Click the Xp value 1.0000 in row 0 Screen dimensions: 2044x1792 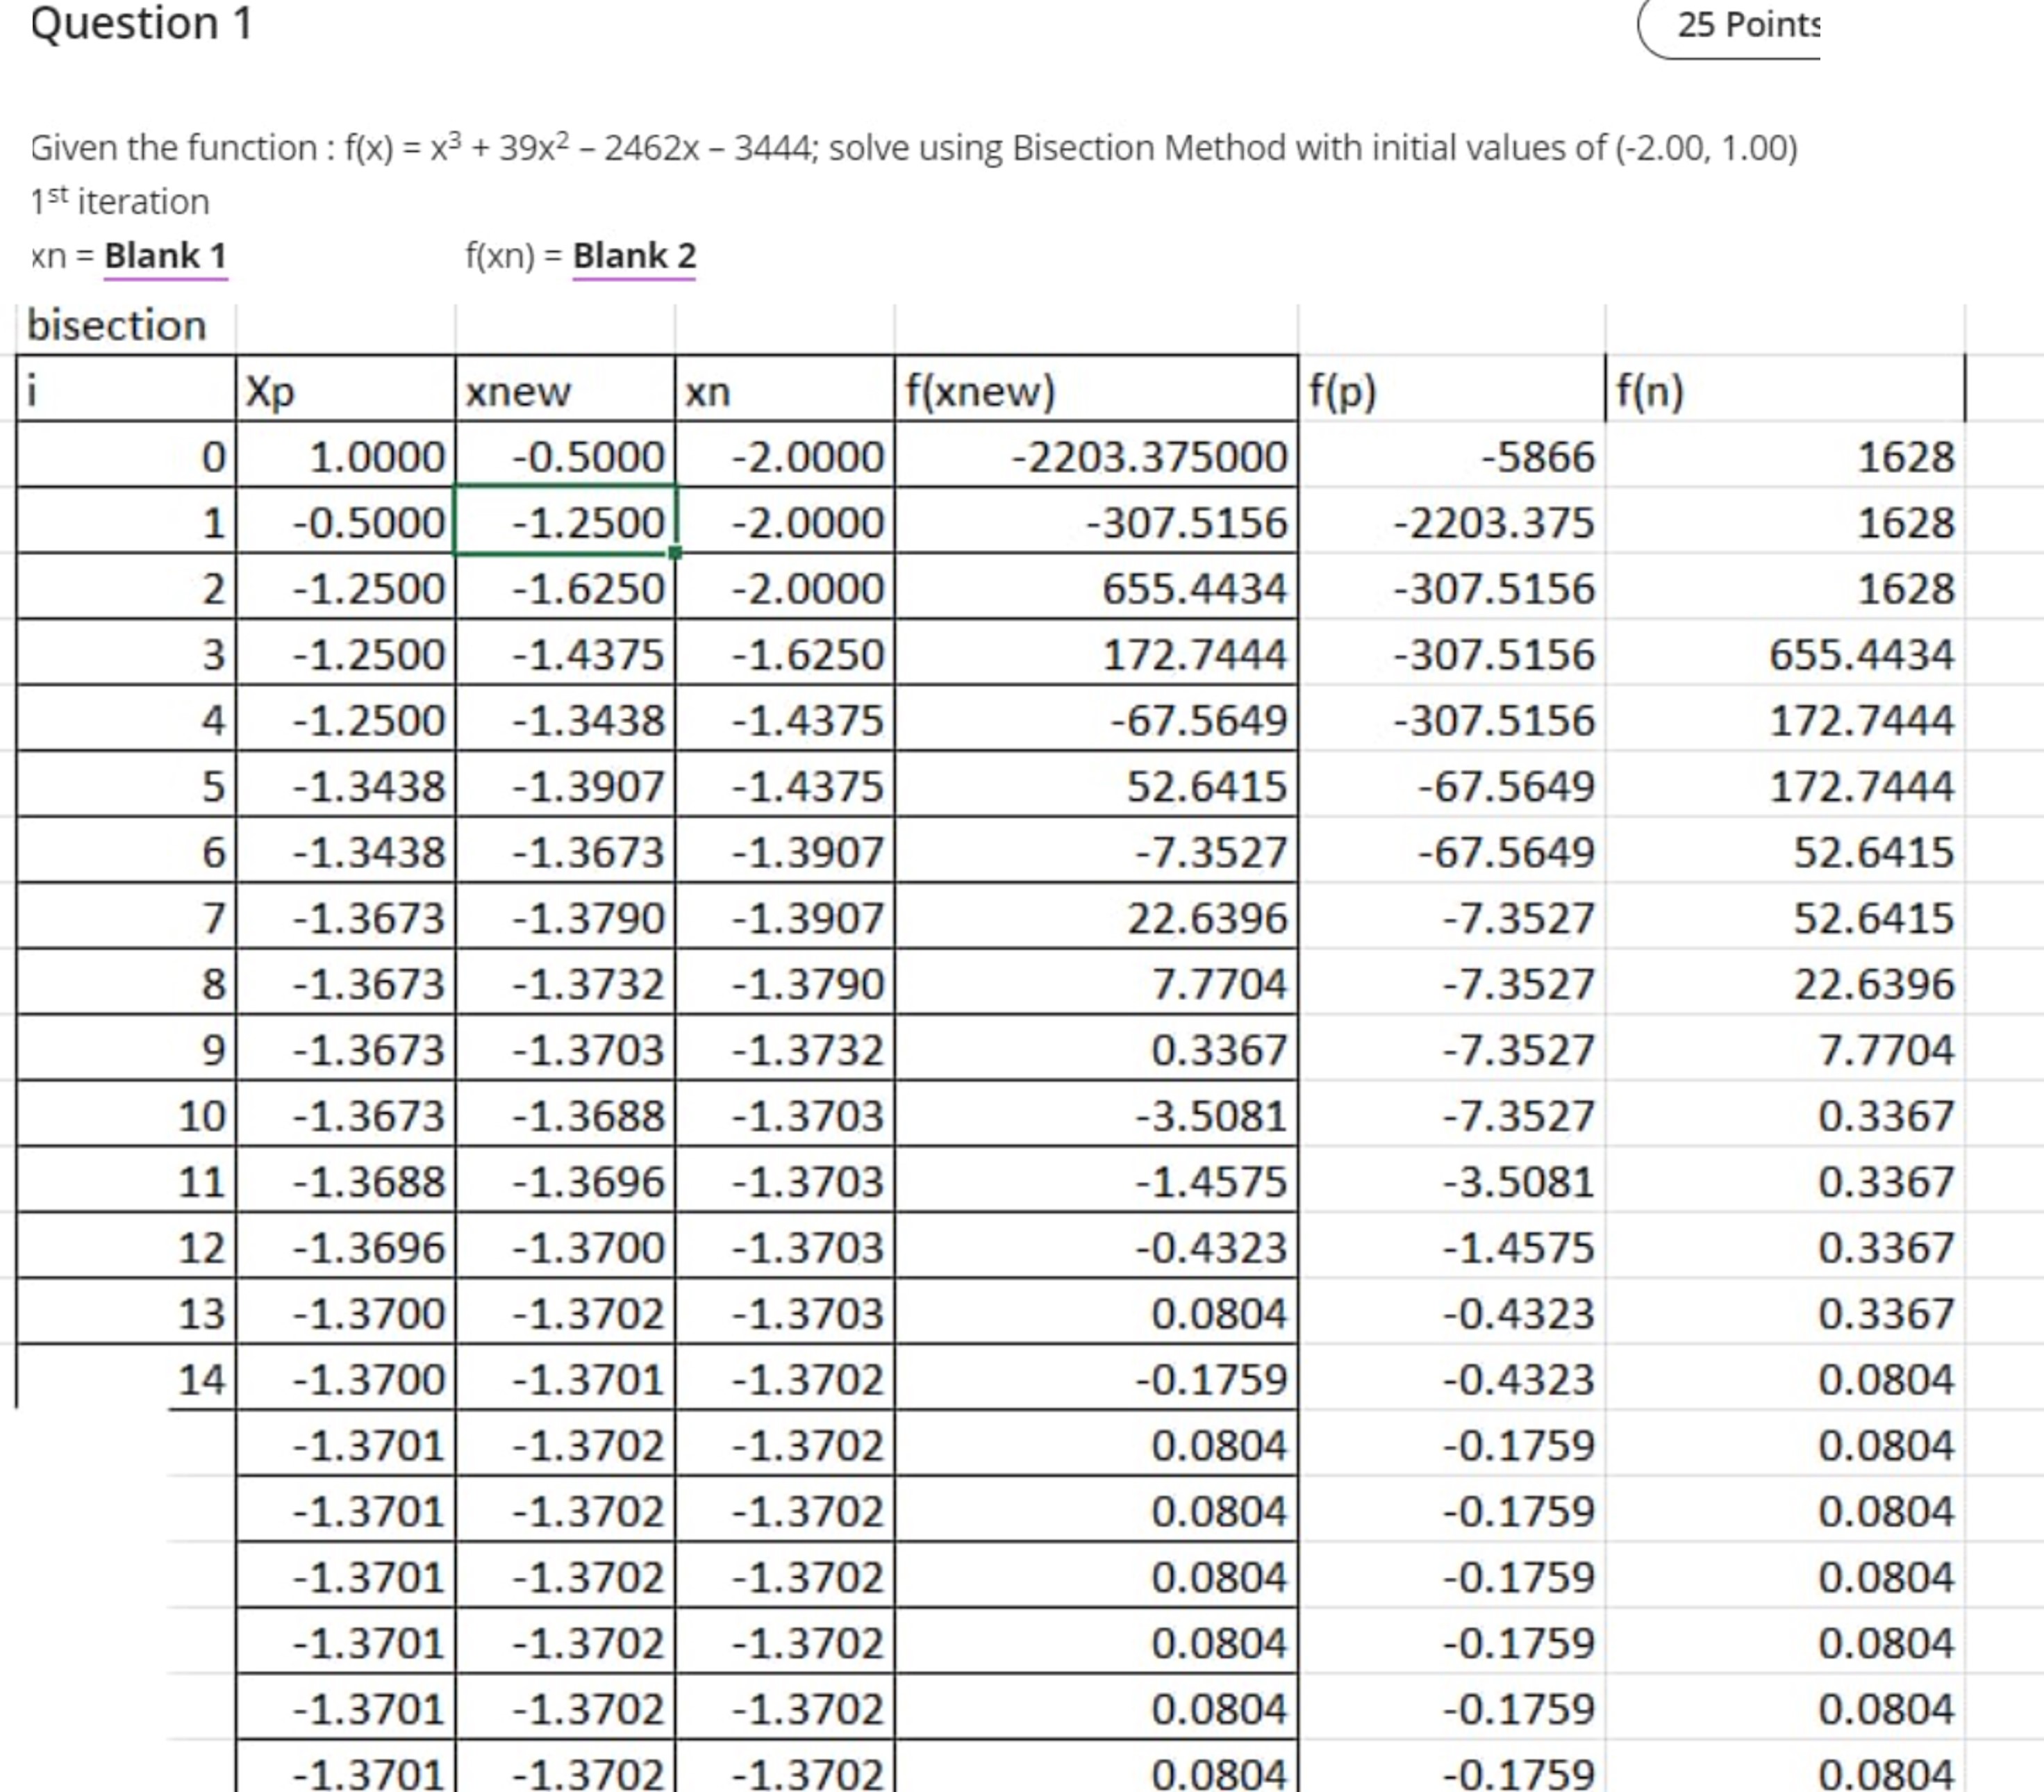click(377, 457)
